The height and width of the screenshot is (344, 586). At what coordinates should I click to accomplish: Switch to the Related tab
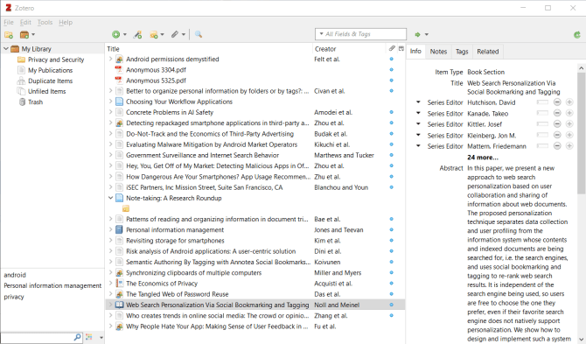488,52
